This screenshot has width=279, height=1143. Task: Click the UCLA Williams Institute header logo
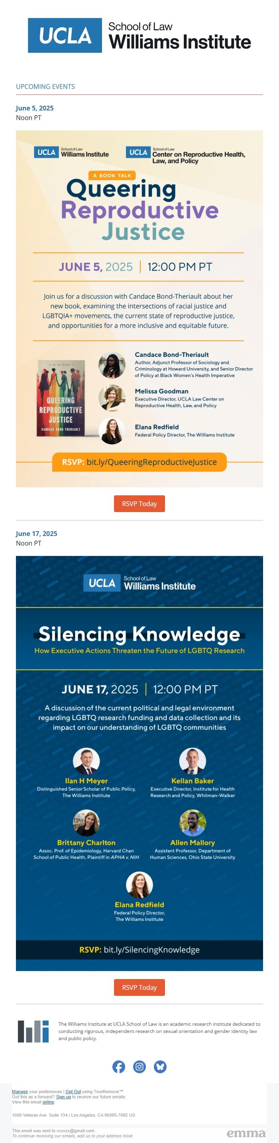click(x=139, y=35)
